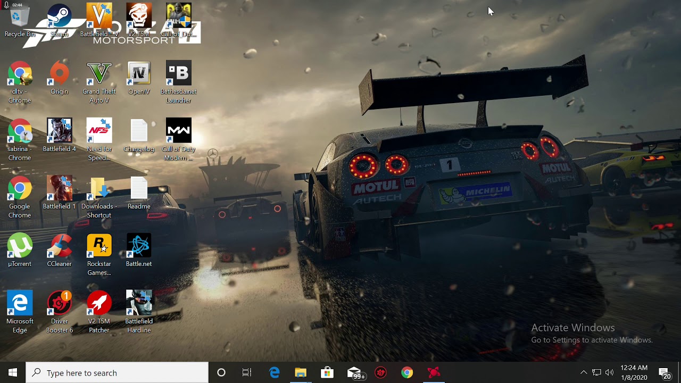Select the Driver Booster 6 desktop icon

[59, 313]
